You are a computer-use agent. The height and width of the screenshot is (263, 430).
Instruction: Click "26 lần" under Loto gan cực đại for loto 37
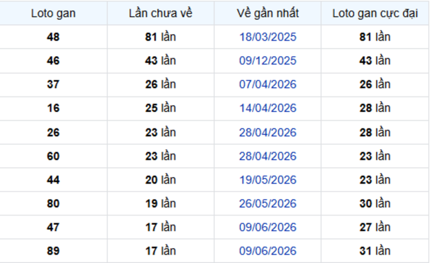click(375, 84)
